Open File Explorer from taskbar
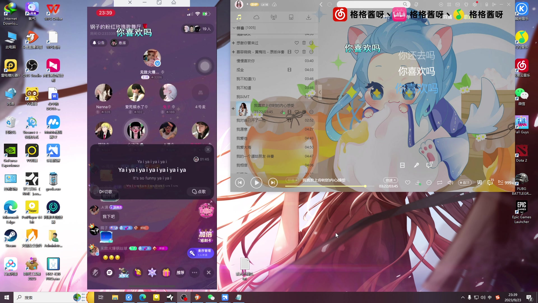This screenshot has width=538, height=303. (115, 297)
